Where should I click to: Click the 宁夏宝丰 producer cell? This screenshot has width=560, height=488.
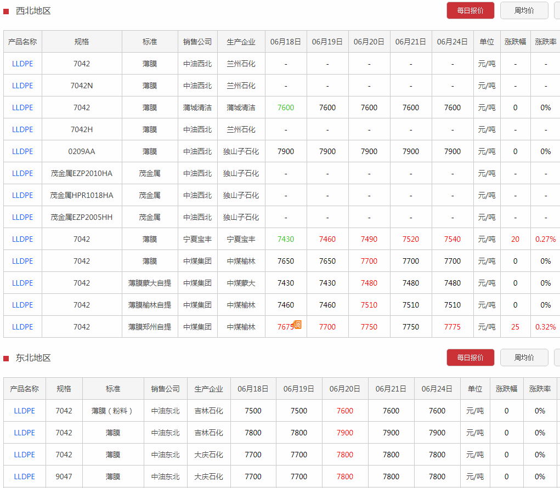pos(241,239)
